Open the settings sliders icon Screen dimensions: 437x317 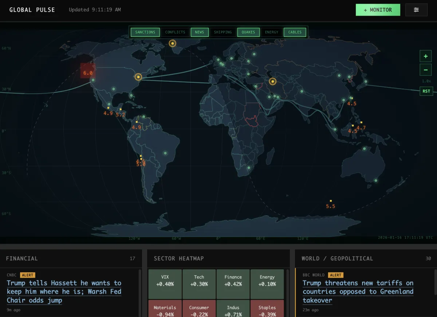[416, 10]
